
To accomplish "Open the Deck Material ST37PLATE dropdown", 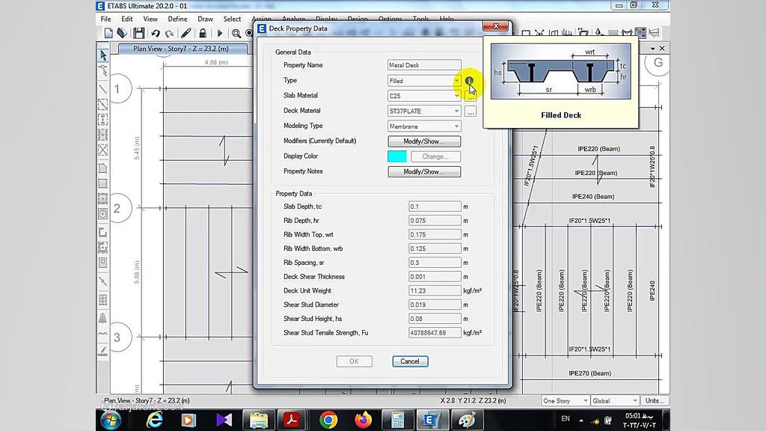I will [456, 111].
